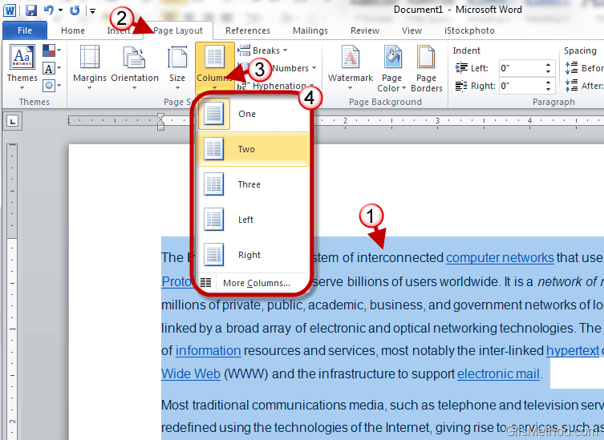The image size is (604, 440).
Task: Open More Columns dialog
Action: coord(253,283)
